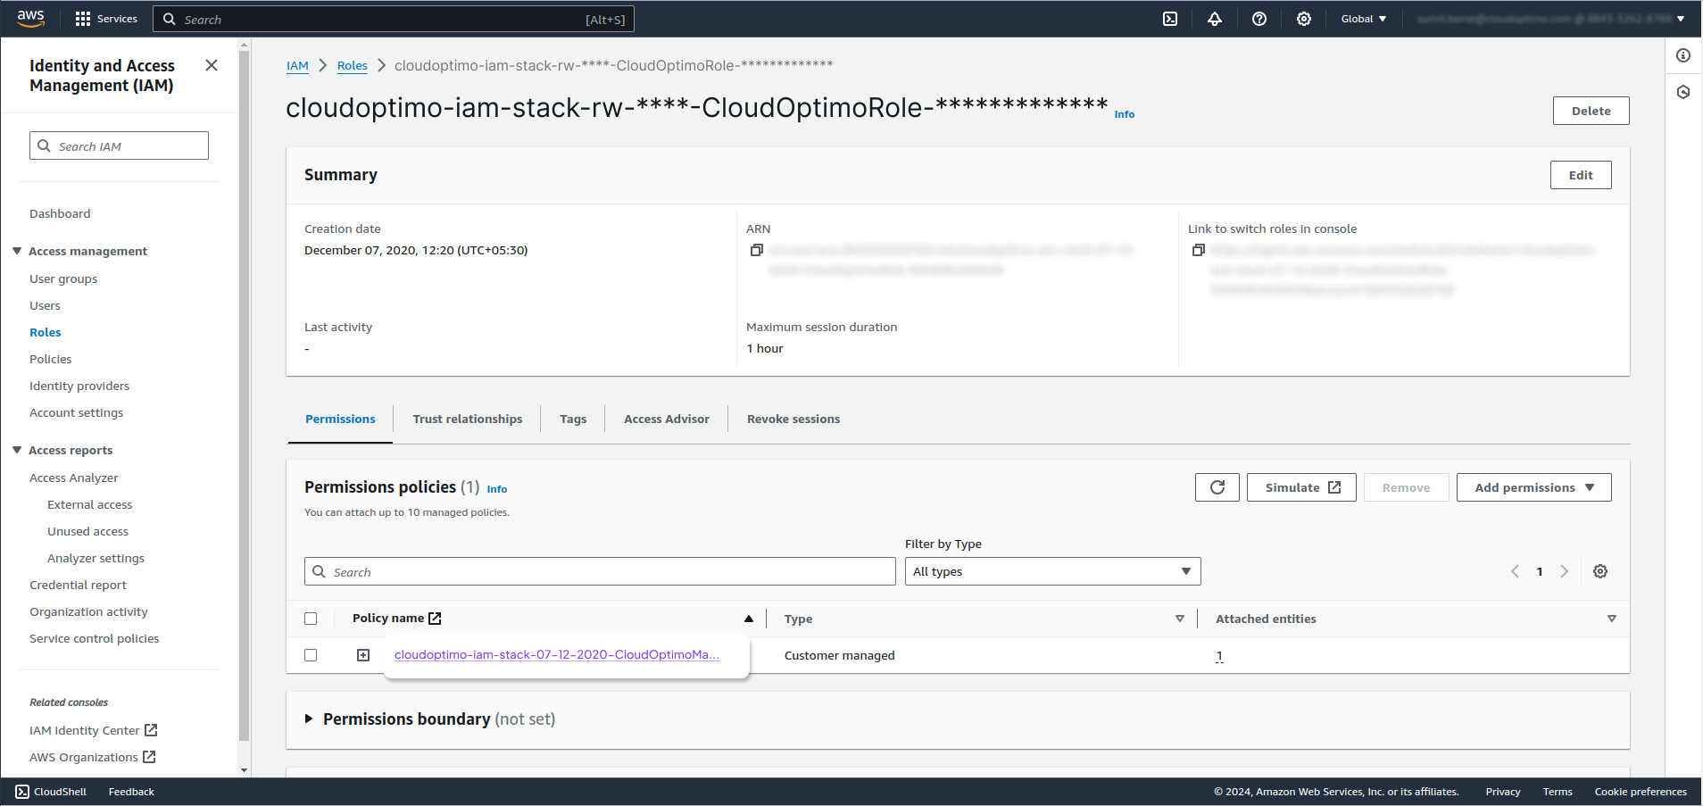Click the IAM breadcrumb link
Image resolution: width=1703 pixels, height=806 pixels.
pyautogui.click(x=297, y=66)
